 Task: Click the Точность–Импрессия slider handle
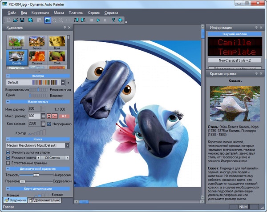click(36, 175)
